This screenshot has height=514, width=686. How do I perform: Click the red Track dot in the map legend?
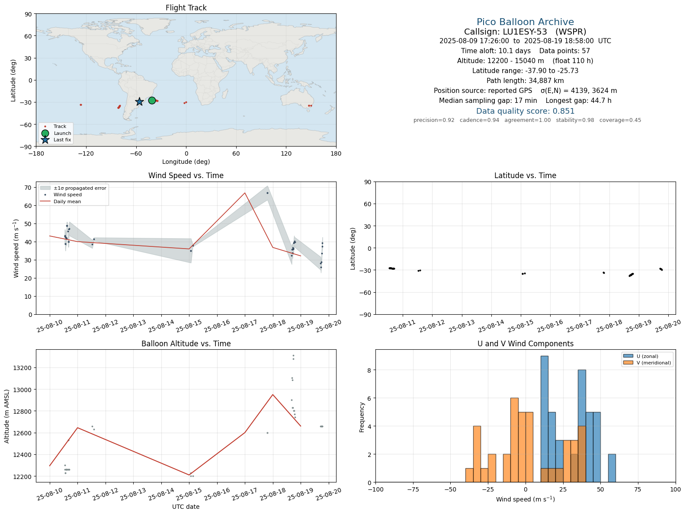(45, 127)
